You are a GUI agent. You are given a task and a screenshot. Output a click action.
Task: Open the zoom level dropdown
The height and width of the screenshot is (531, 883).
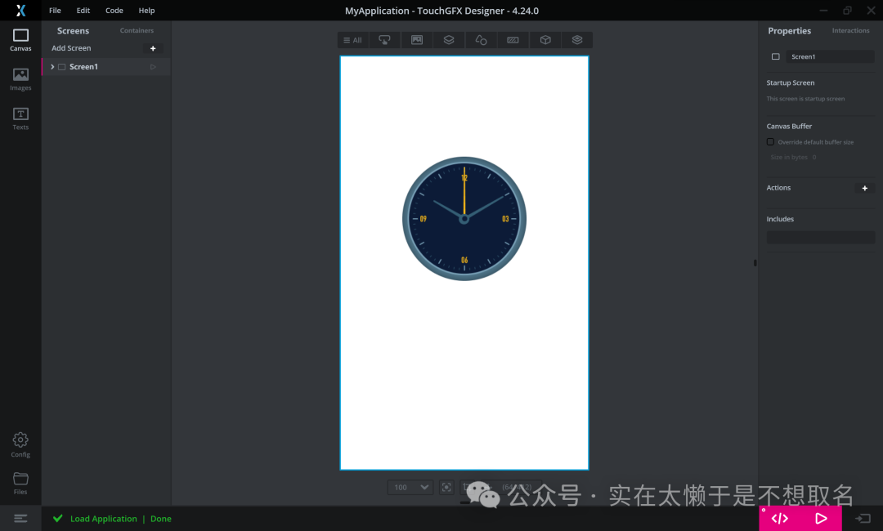(410, 487)
